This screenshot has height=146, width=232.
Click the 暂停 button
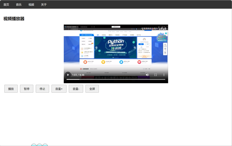27,89
